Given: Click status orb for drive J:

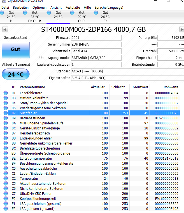Looking at the screenshot, I should pos(49,13).
